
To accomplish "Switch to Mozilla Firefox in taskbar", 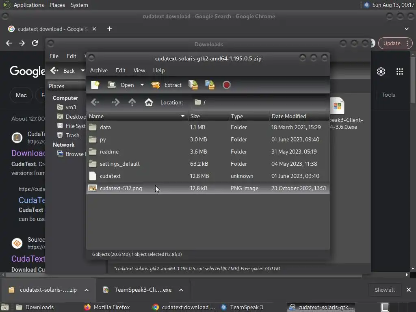I will pos(107,307).
